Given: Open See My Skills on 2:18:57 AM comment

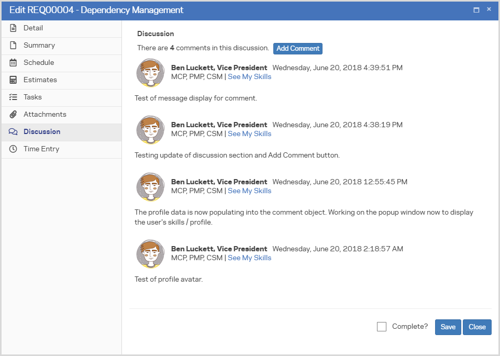Looking at the screenshot, I should pyautogui.click(x=249, y=258).
